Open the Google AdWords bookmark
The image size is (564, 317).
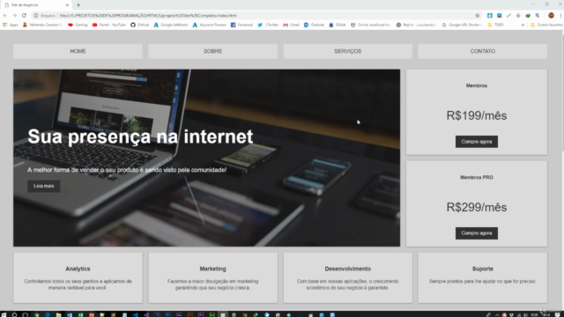click(170, 25)
